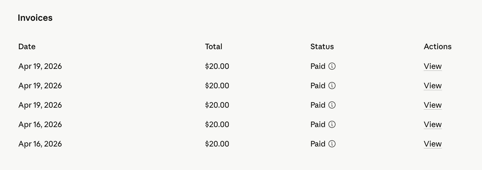Click the Total column header
Viewport: 482px width, 170px height.
point(214,46)
